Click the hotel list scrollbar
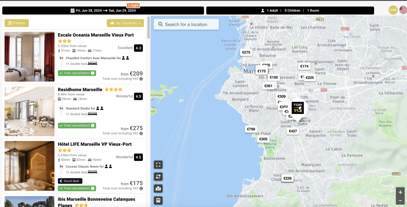407x207 pixels. (x=149, y=27)
